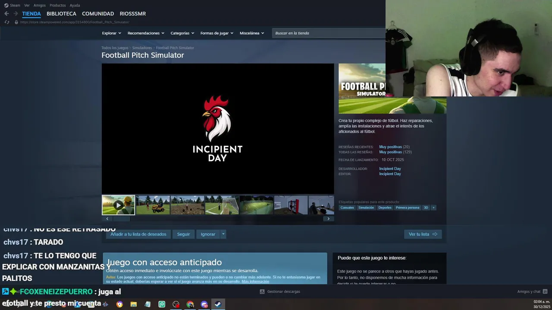
Task: Open File Explorer from the taskbar
Action: 134,304
